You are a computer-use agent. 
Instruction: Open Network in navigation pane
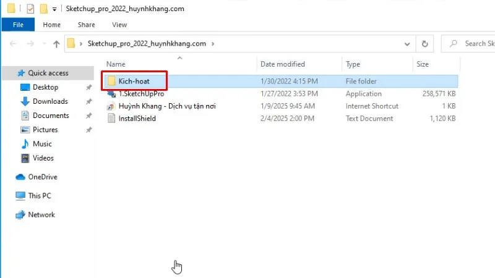tap(41, 215)
